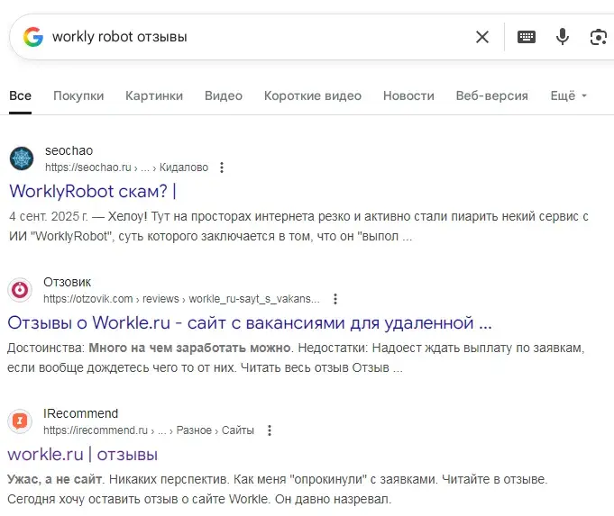Open more options for IRecommend result
The height and width of the screenshot is (516, 614).
click(x=270, y=430)
